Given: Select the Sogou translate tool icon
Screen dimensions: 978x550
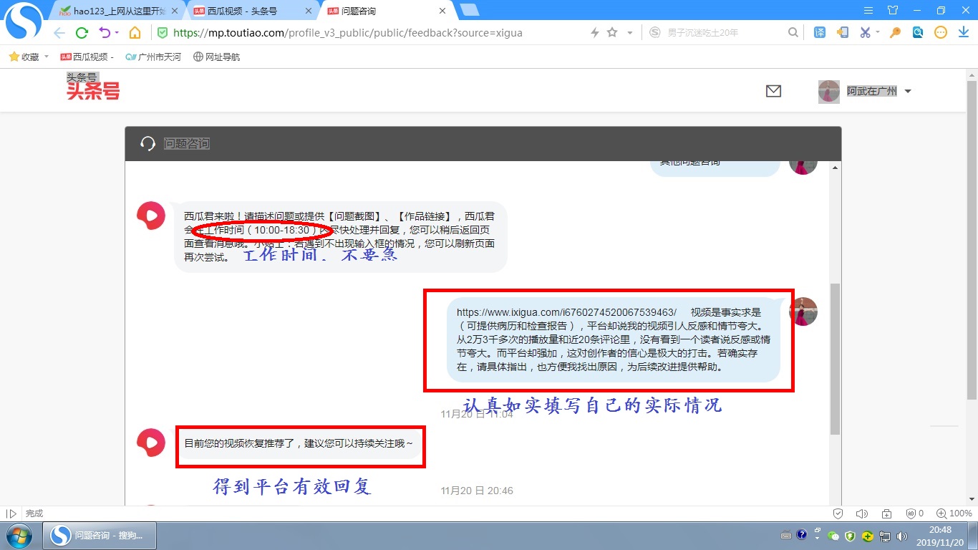Looking at the screenshot, I should (x=819, y=32).
